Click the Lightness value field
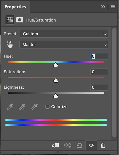 click(x=99, y=87)
